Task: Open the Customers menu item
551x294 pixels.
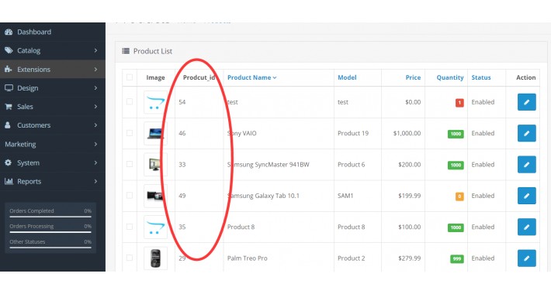Action: click(53, 125)
